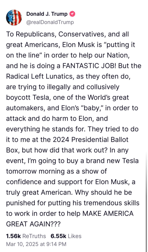Click "GREAT AGAIN???" at the post end
148x252 pixels.
[33, 224]
